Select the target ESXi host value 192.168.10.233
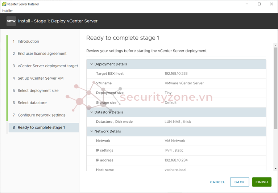Viewport: 278px width, 193px height. coord(176,74)
